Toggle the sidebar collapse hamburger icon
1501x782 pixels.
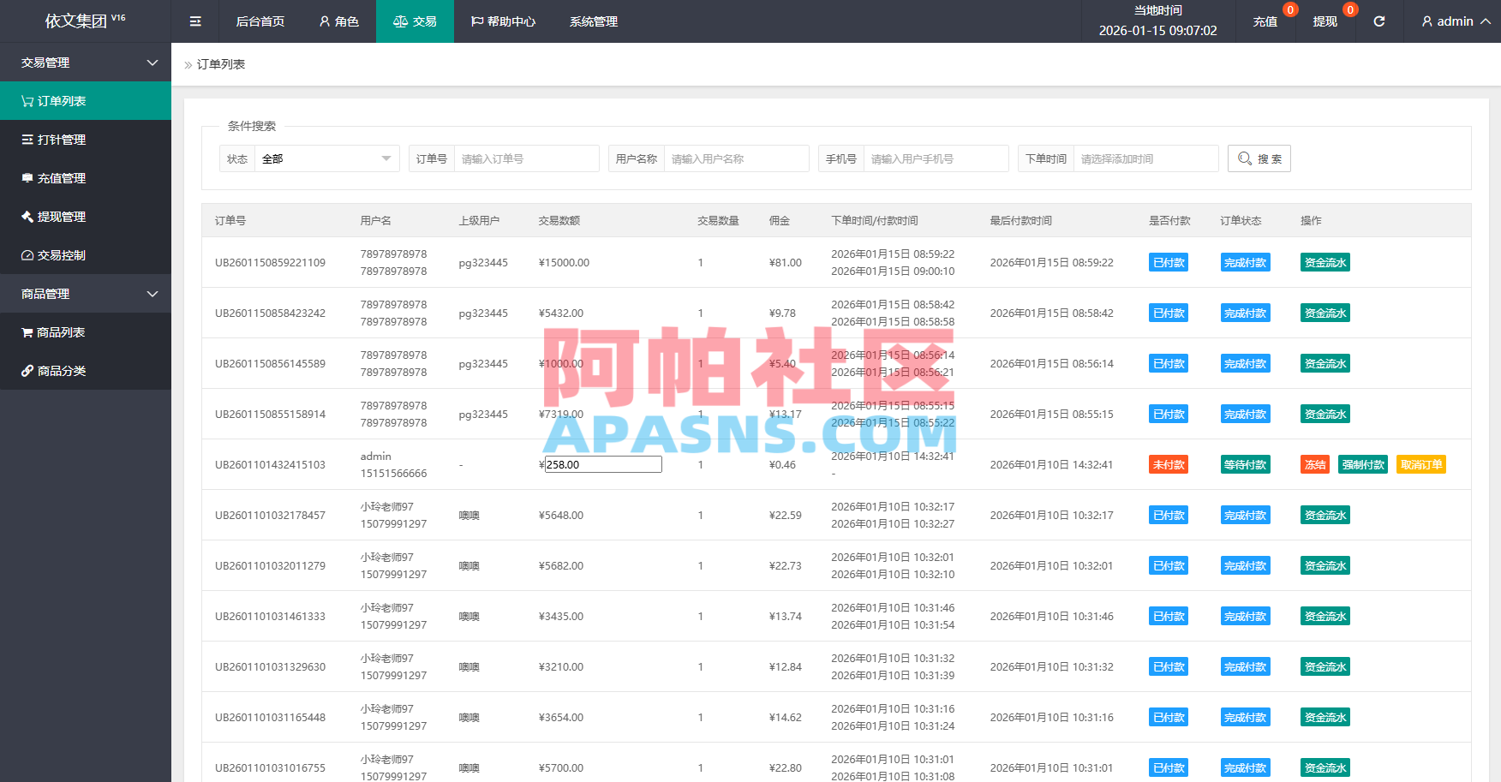point(195,21)
